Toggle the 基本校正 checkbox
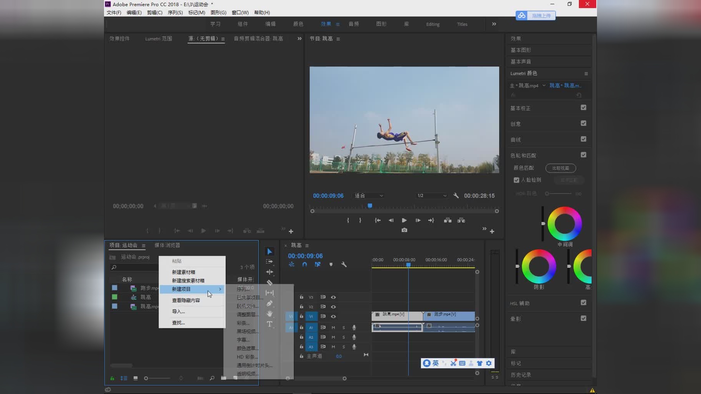The height and width of the screenshot is (394, 701). coord(584,107)
